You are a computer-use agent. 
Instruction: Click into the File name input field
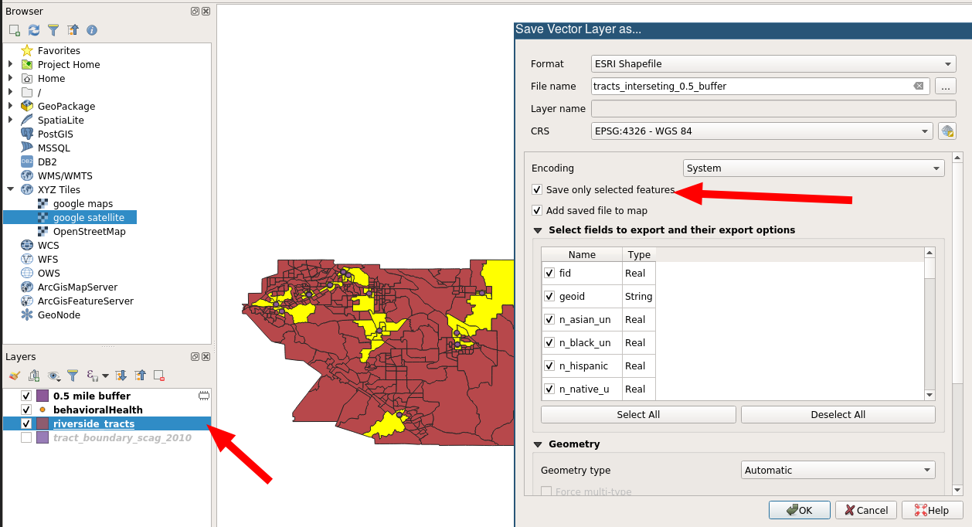pos(749,87)
